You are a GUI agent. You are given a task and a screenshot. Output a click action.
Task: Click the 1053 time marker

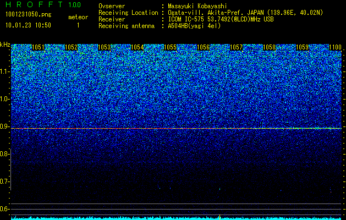[104, 47]
